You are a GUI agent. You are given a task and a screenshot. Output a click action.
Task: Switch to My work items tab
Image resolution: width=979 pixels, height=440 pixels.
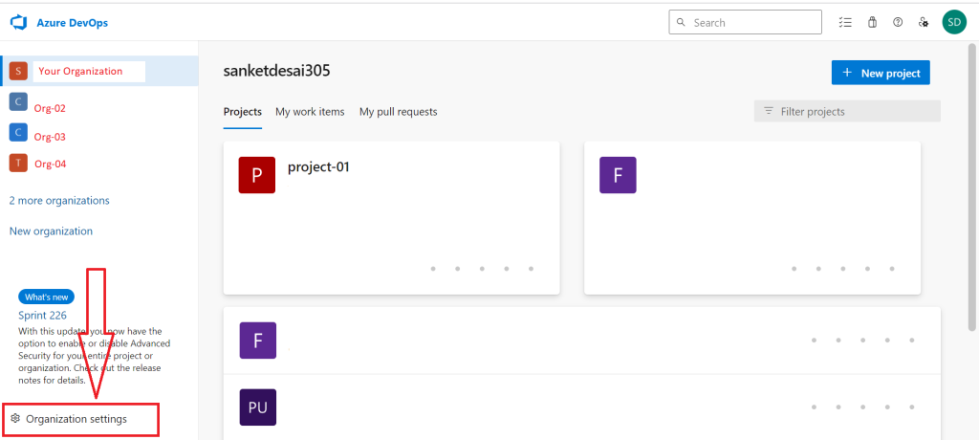click(310, 112)
